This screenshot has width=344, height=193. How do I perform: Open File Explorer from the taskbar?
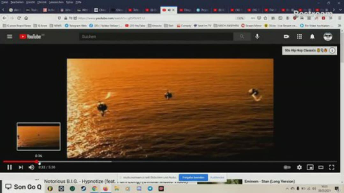coord(117,189)
